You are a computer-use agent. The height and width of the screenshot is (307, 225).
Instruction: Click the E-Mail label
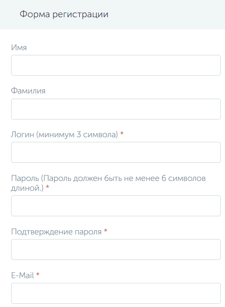(x=22, y=275)
